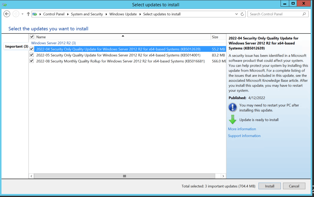
Task: Click the Published date 4/12/2022 text
Action: (x=256, y=98)
